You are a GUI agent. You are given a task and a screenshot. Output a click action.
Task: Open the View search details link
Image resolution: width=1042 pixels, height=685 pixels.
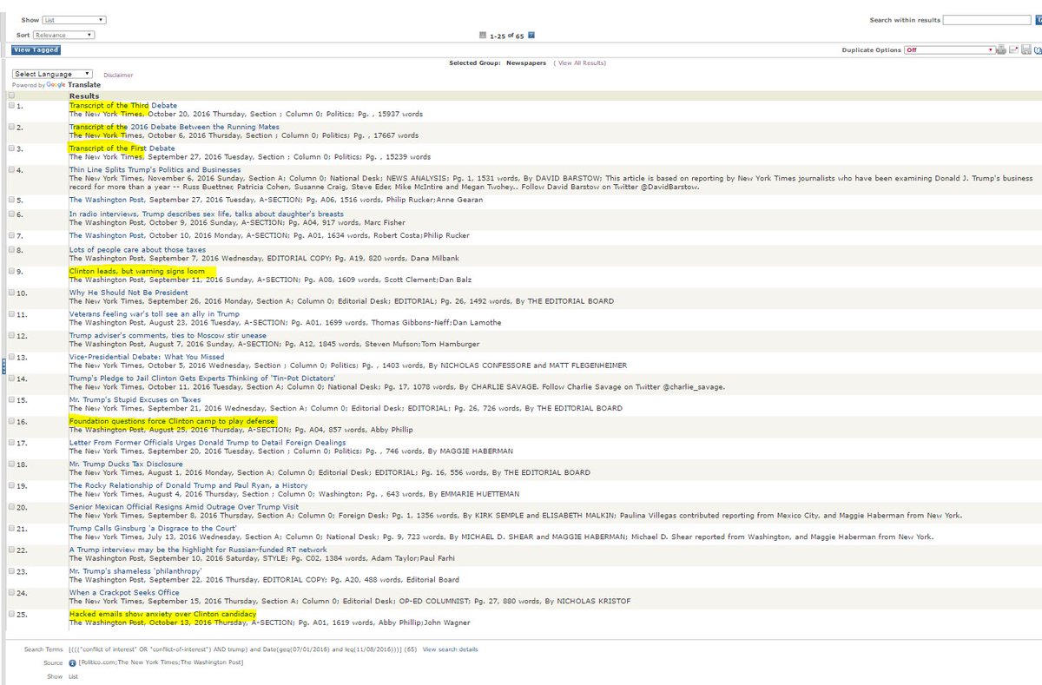(450, 649)
